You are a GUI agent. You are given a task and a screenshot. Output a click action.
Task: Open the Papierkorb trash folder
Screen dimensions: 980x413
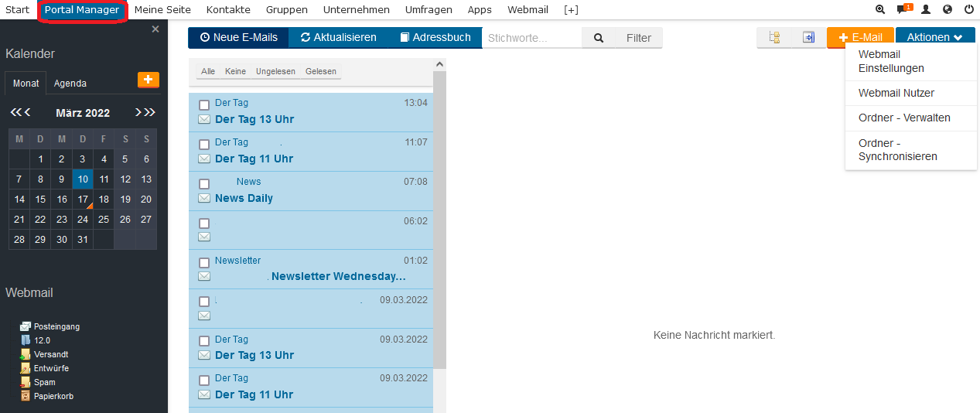[47, 396]
